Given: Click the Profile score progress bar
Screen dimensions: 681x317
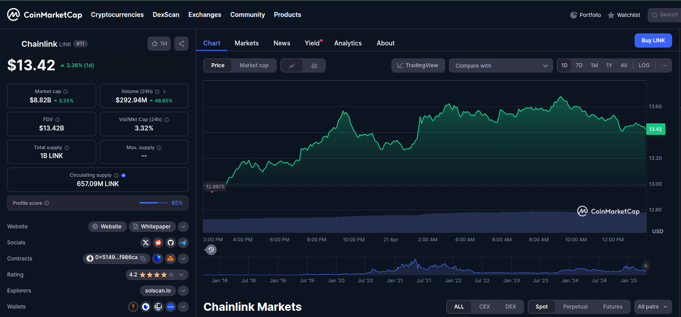Looking at the screenshot, I should click(154, 203).
